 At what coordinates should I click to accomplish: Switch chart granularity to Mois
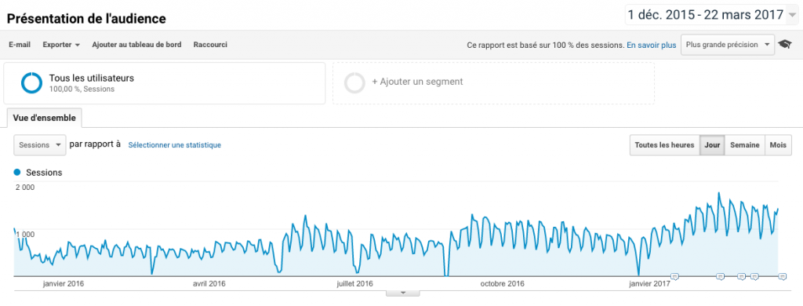[777, 145]
